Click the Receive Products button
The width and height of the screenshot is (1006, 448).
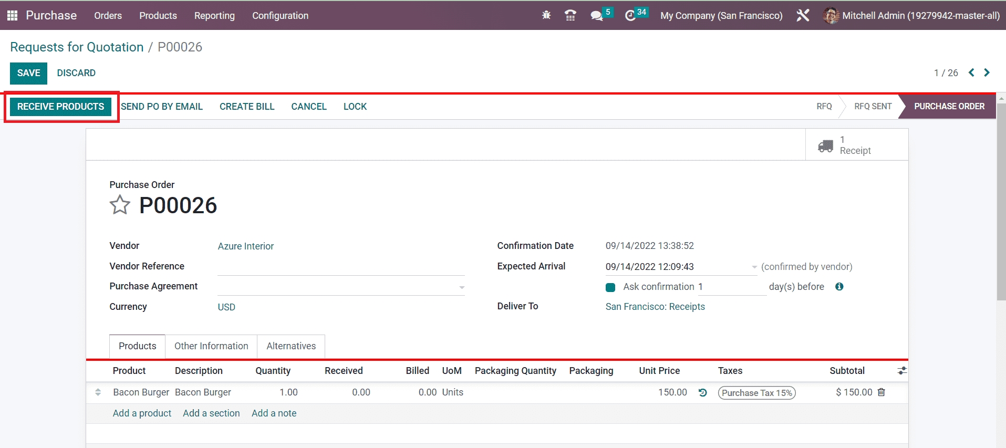click(x=60, y=107)
